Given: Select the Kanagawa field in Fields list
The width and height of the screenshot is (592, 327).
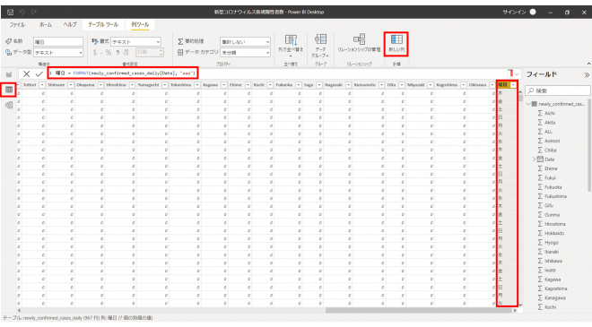Looking at the screenshot, I should [x=555, y=297].
